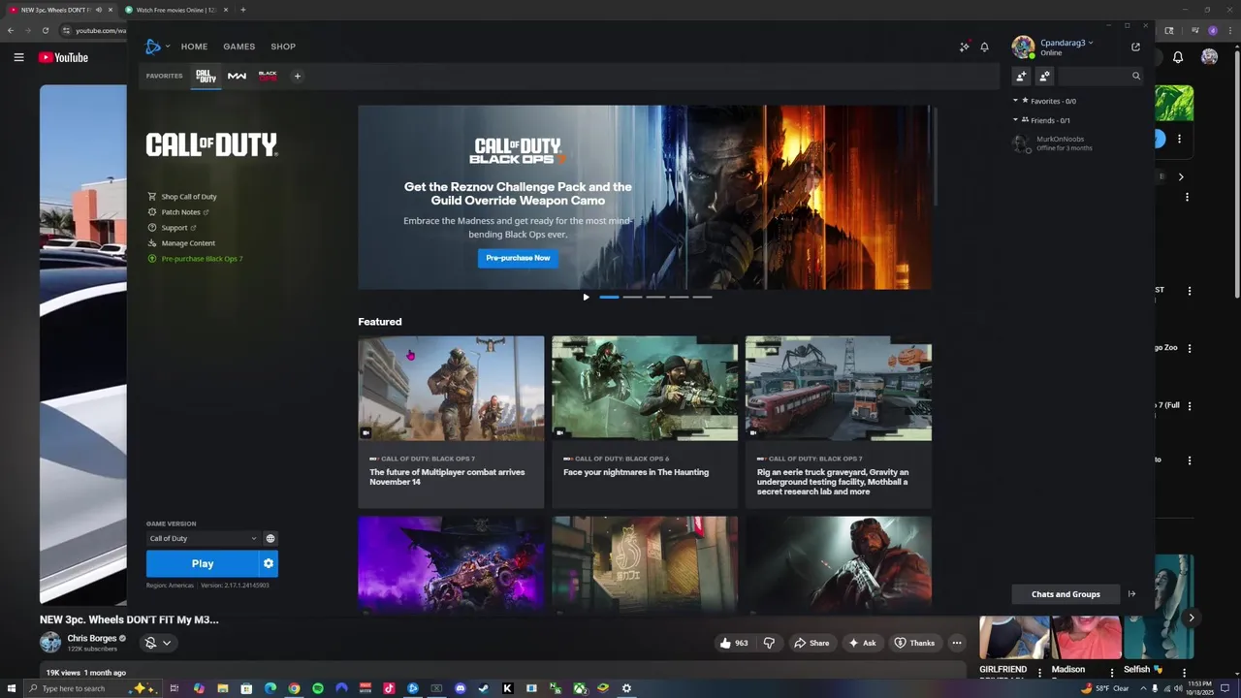Open the eerie truck graveyard news card
Screen dimensions: 1241x698
coord(839,423)
